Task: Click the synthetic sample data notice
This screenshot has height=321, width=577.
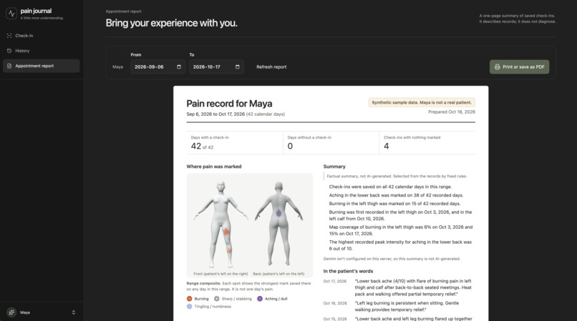Action: [x=422, y=102]
